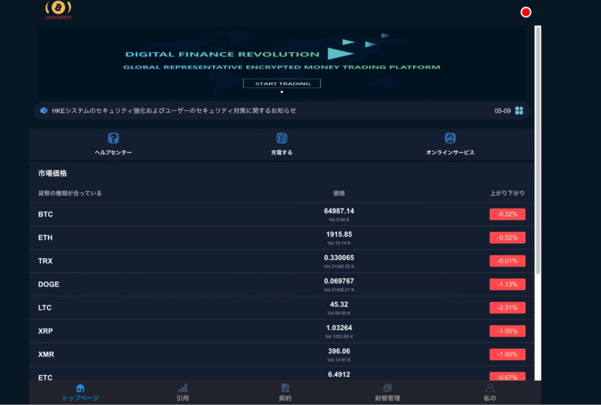Select the ETC market row name
Image resolution: width=601 pixels, height=405 pixels.
45,377
